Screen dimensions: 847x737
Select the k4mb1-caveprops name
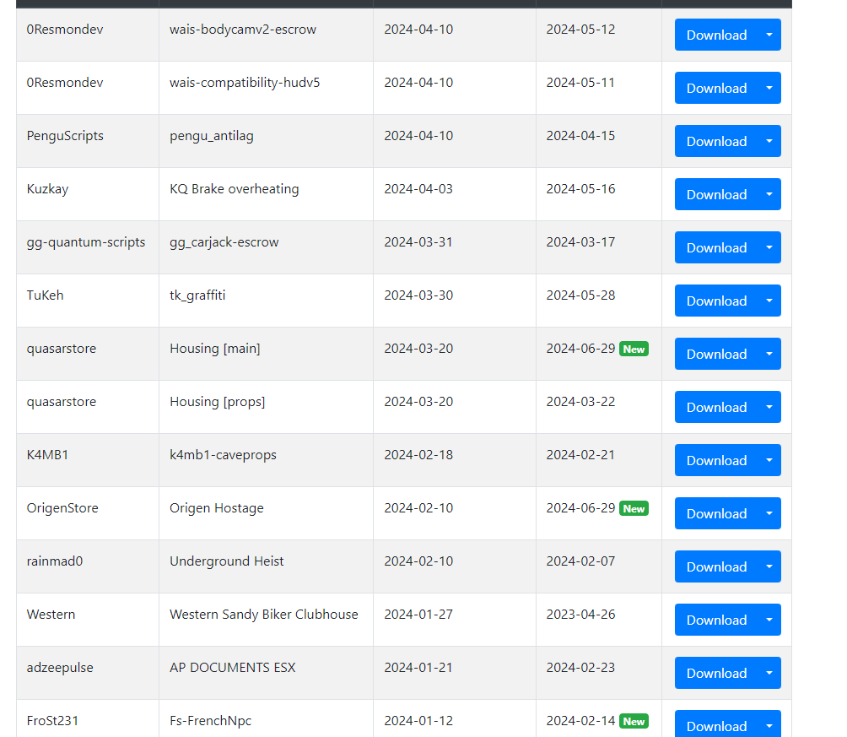(x=223, y=455)
